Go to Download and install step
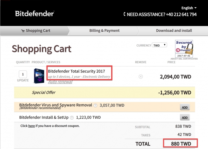Viewport: 208px width, 149px height. [x=174, y=30]
